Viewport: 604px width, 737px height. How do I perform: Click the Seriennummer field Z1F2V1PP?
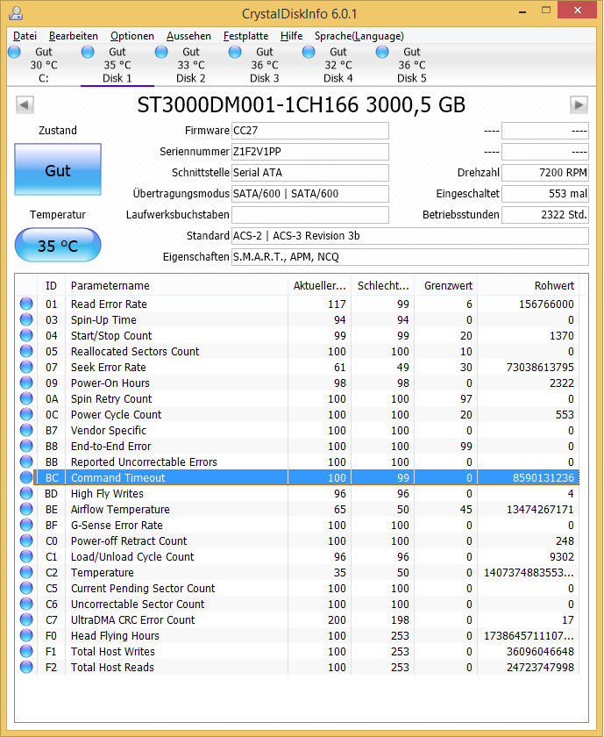(x=310, y=152)
